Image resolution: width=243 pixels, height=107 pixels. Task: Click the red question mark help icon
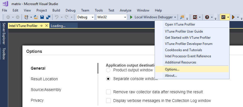(207, 17)
